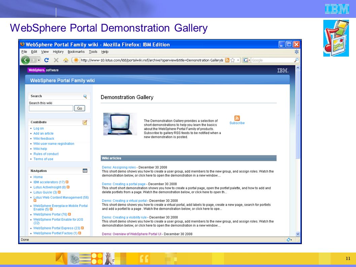Open Lotus Web Content Management (56) link
The height and width of the screenshot is (267, 356).
point(61,197)
